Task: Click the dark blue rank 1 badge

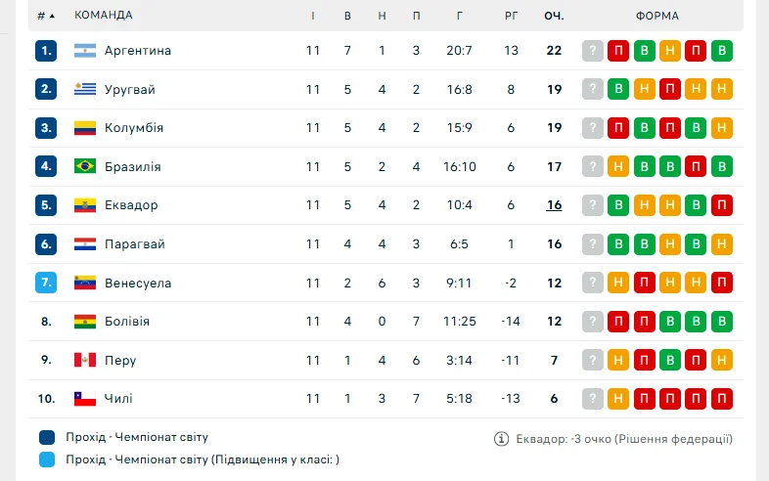Action: tap(46, 51)
